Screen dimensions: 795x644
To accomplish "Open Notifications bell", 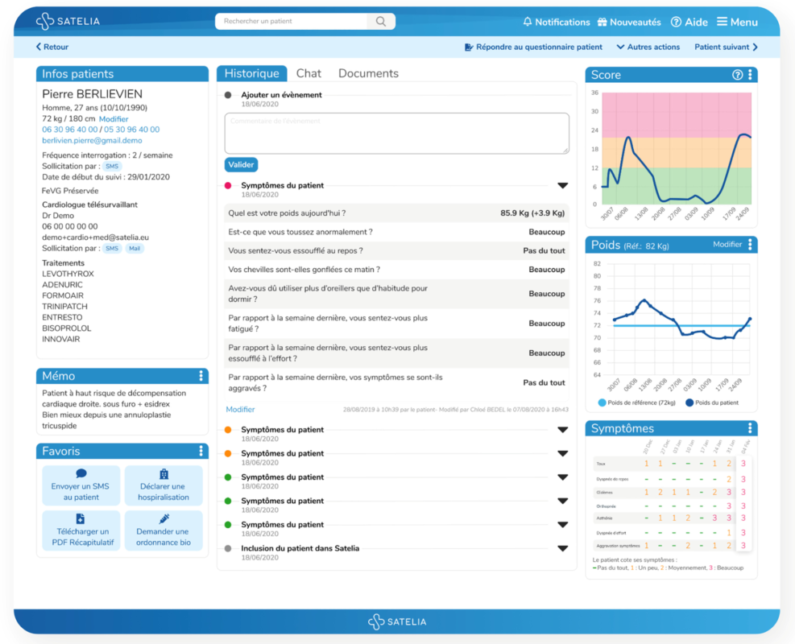I will (528, 22).
